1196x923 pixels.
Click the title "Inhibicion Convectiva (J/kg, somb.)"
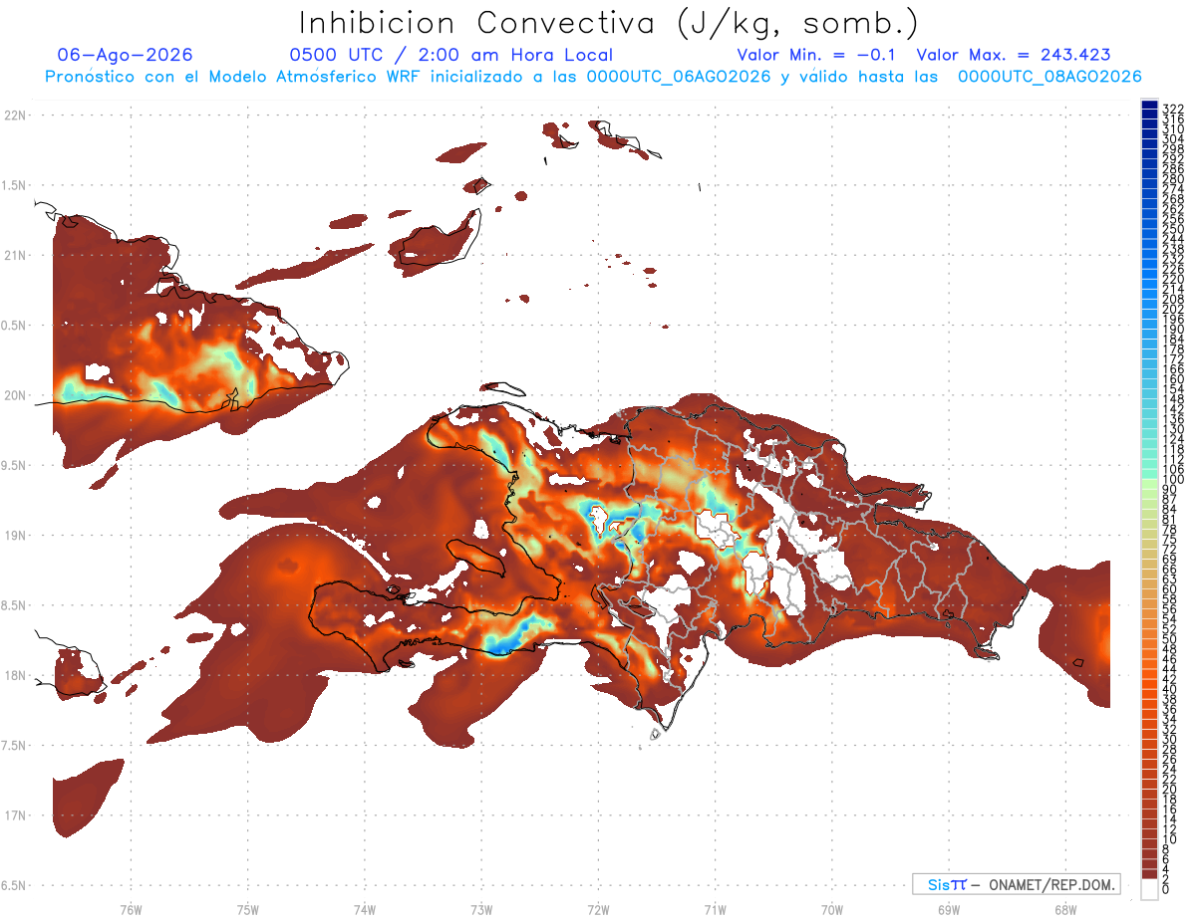coord(609,23)
